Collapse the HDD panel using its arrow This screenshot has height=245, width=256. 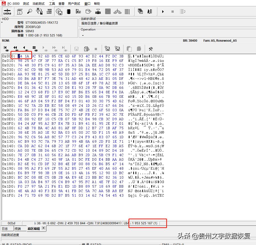(2, 22)
